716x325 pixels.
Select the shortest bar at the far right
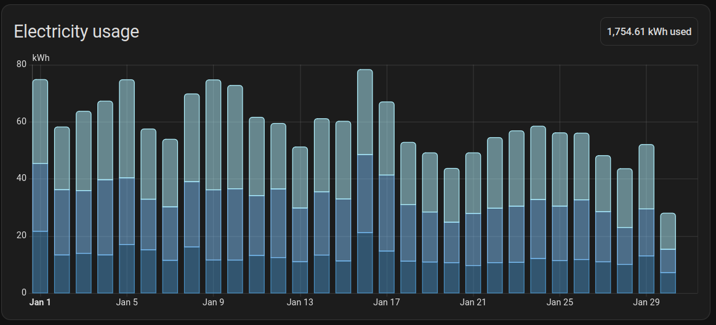pos(668,253)
